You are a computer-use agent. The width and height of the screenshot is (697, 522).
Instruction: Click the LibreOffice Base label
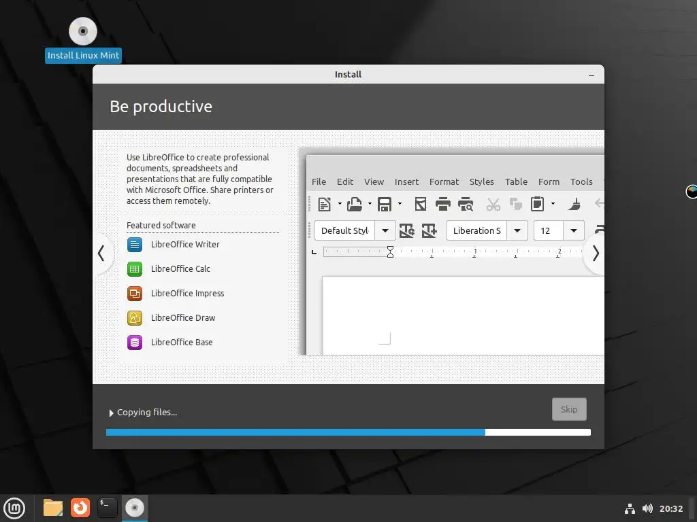pos(182,343)
